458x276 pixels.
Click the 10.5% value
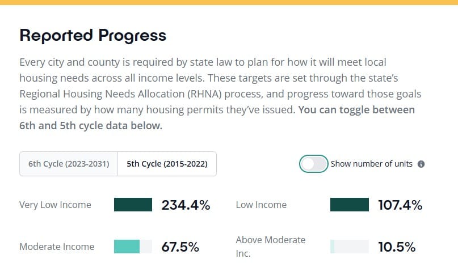pos(397,247)
